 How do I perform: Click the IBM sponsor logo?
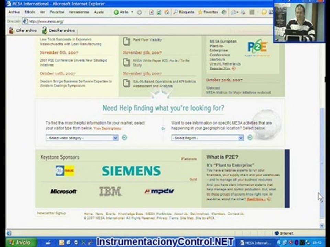(x=110, y=191)
